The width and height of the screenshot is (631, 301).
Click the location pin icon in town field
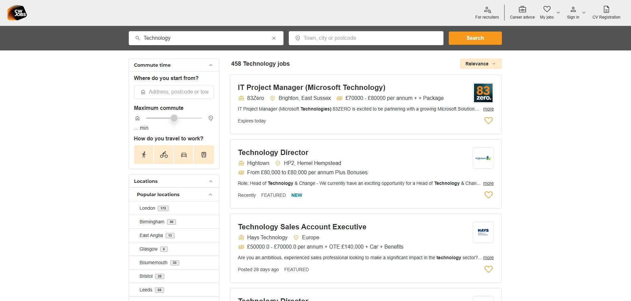[298, 38]
